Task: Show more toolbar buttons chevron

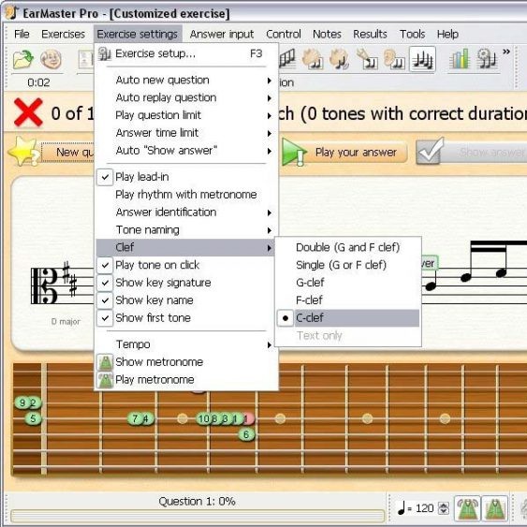Action: (x=506, y=51)
